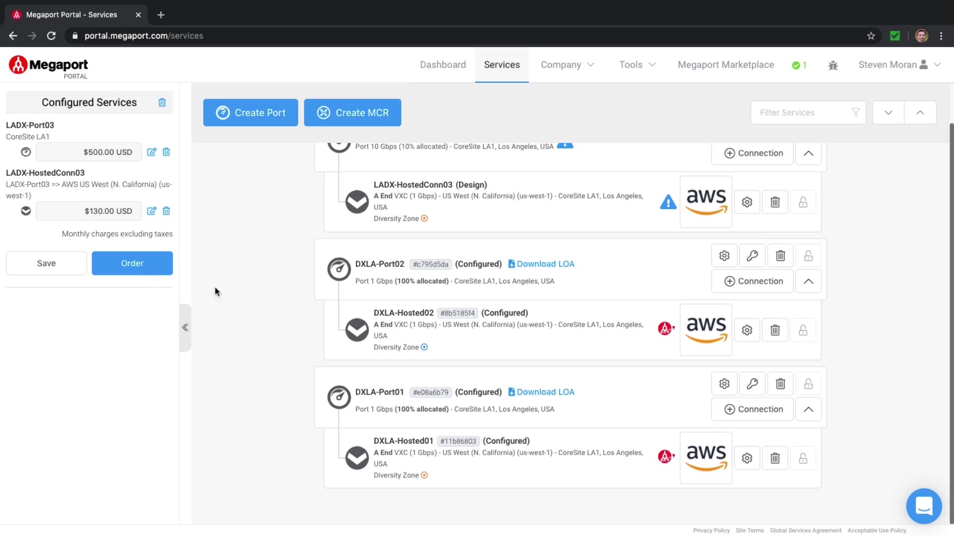Remove LADX-HostedConn03 from Configured Services
Screen dimensions: 954x536
coord(166,211)
